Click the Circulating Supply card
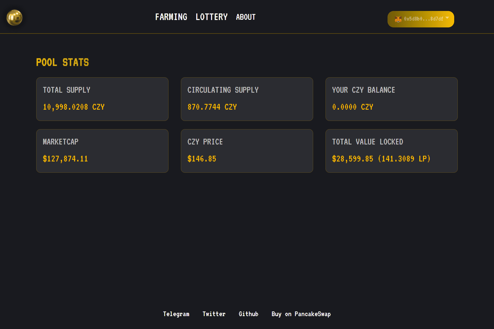This screenshot has height=329, width=494. 247,99
